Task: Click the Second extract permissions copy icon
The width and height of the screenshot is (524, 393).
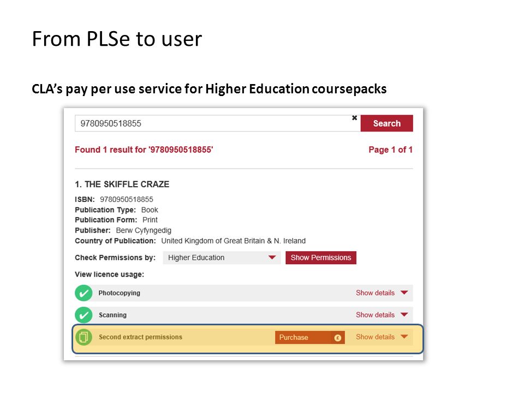Action: coord(84,337)
